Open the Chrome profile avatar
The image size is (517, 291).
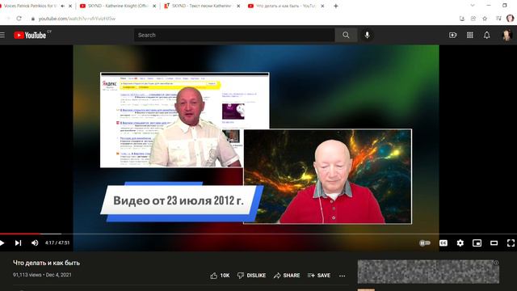510,19
